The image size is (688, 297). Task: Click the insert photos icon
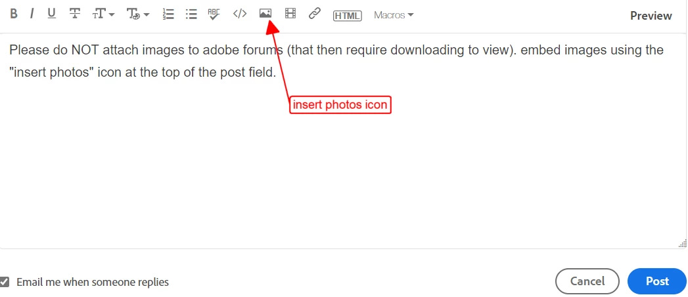(x=265, y=14)
